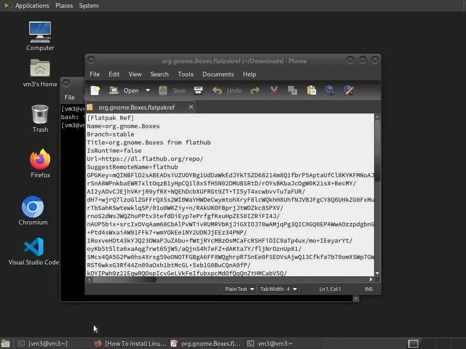The image size is (466, 349).
Task: Click the horizontal scrollbar right arrow
Action: click(x=370, y=279)
